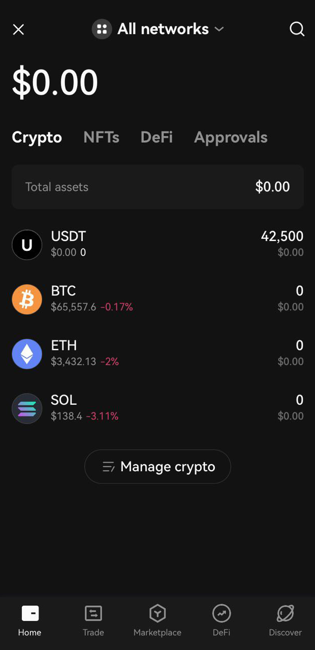
Task: Expand the All networks dropdown
Action: click(157, 29)
